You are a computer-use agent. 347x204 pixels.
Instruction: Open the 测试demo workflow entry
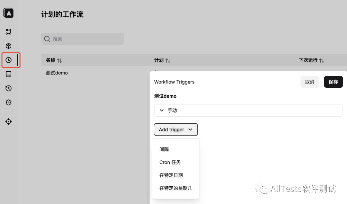[x=57, y=73]
